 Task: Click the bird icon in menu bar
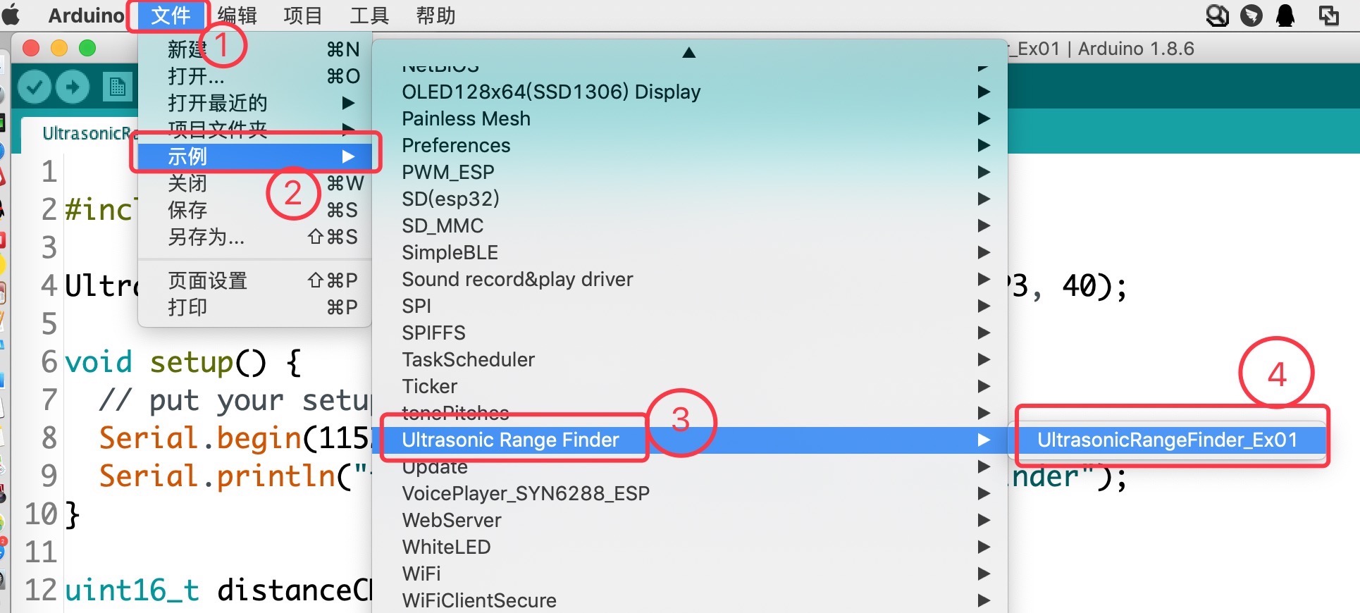1251,15
